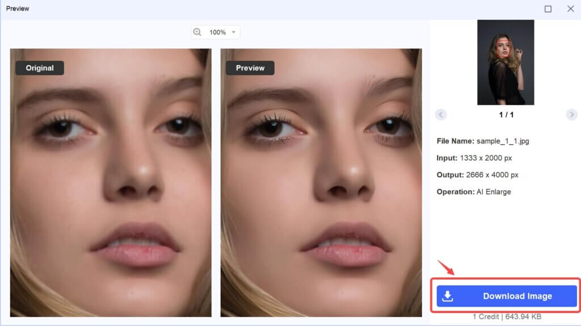This screenshot has width=581, height=326.
Task: Click the Download Image button
Action: point(507,296)
